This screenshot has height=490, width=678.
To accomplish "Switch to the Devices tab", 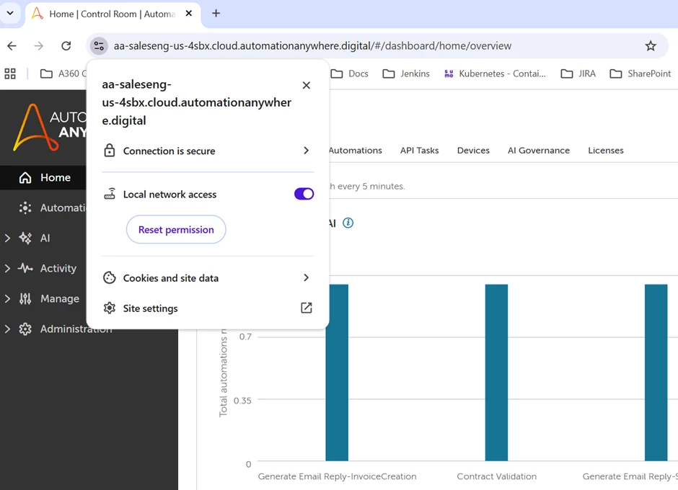I will (x=473, y=151).
